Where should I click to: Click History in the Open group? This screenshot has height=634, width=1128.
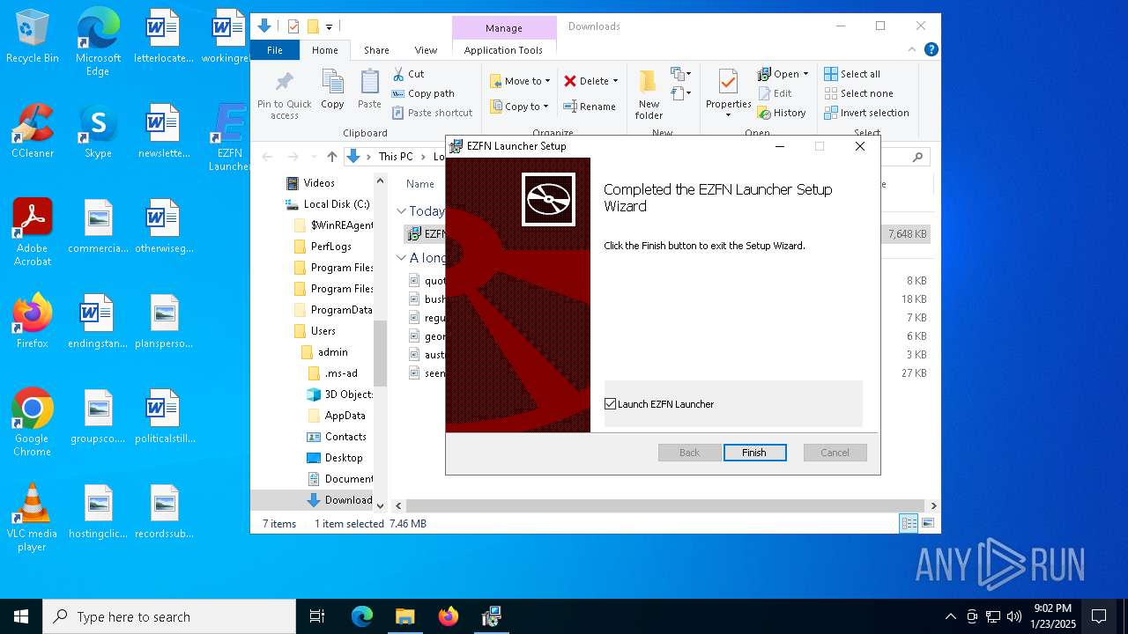click(x=782, y=113)
